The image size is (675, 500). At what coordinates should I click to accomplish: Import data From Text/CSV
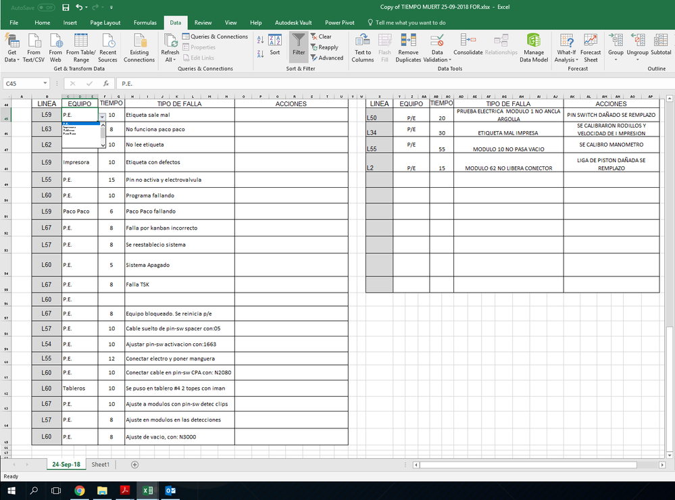click(34, 48)
